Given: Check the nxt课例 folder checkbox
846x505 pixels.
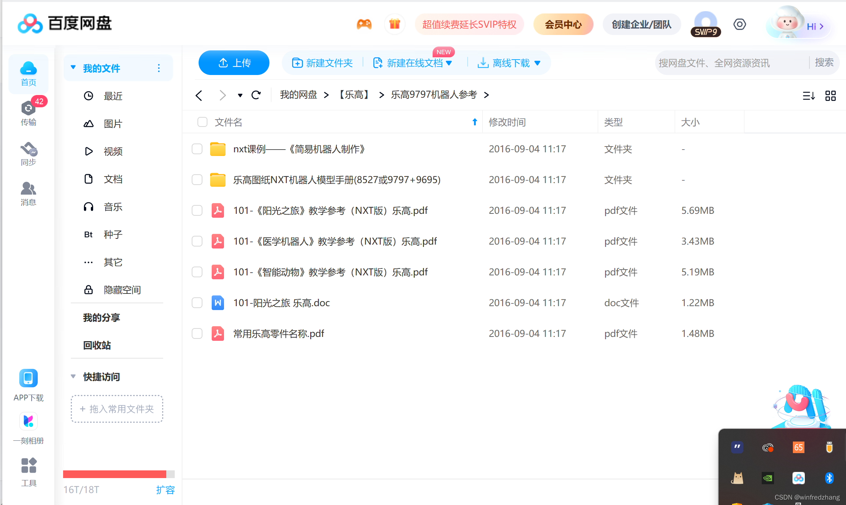Looking at the screenshot, I should [197, 149].
